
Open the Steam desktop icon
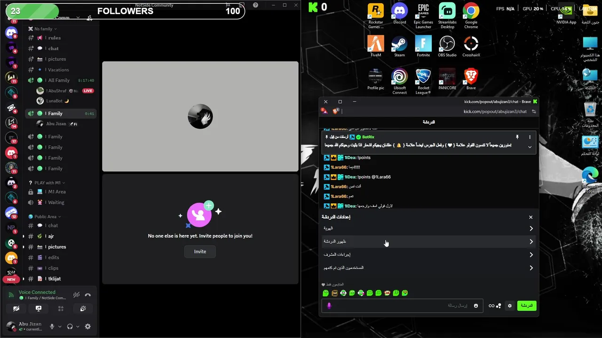(x=399, y=46)
